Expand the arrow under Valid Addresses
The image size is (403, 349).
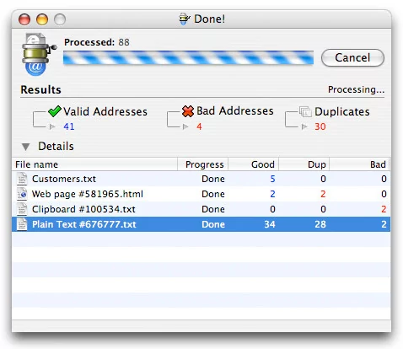pyautogui.click(x=52, y=126)
